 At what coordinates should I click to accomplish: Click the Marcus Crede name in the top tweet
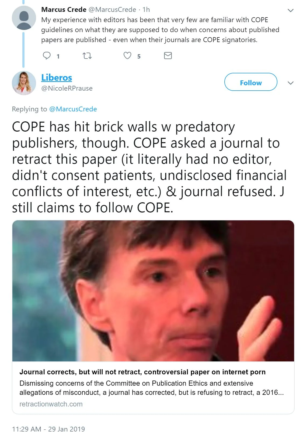[64, 9]
